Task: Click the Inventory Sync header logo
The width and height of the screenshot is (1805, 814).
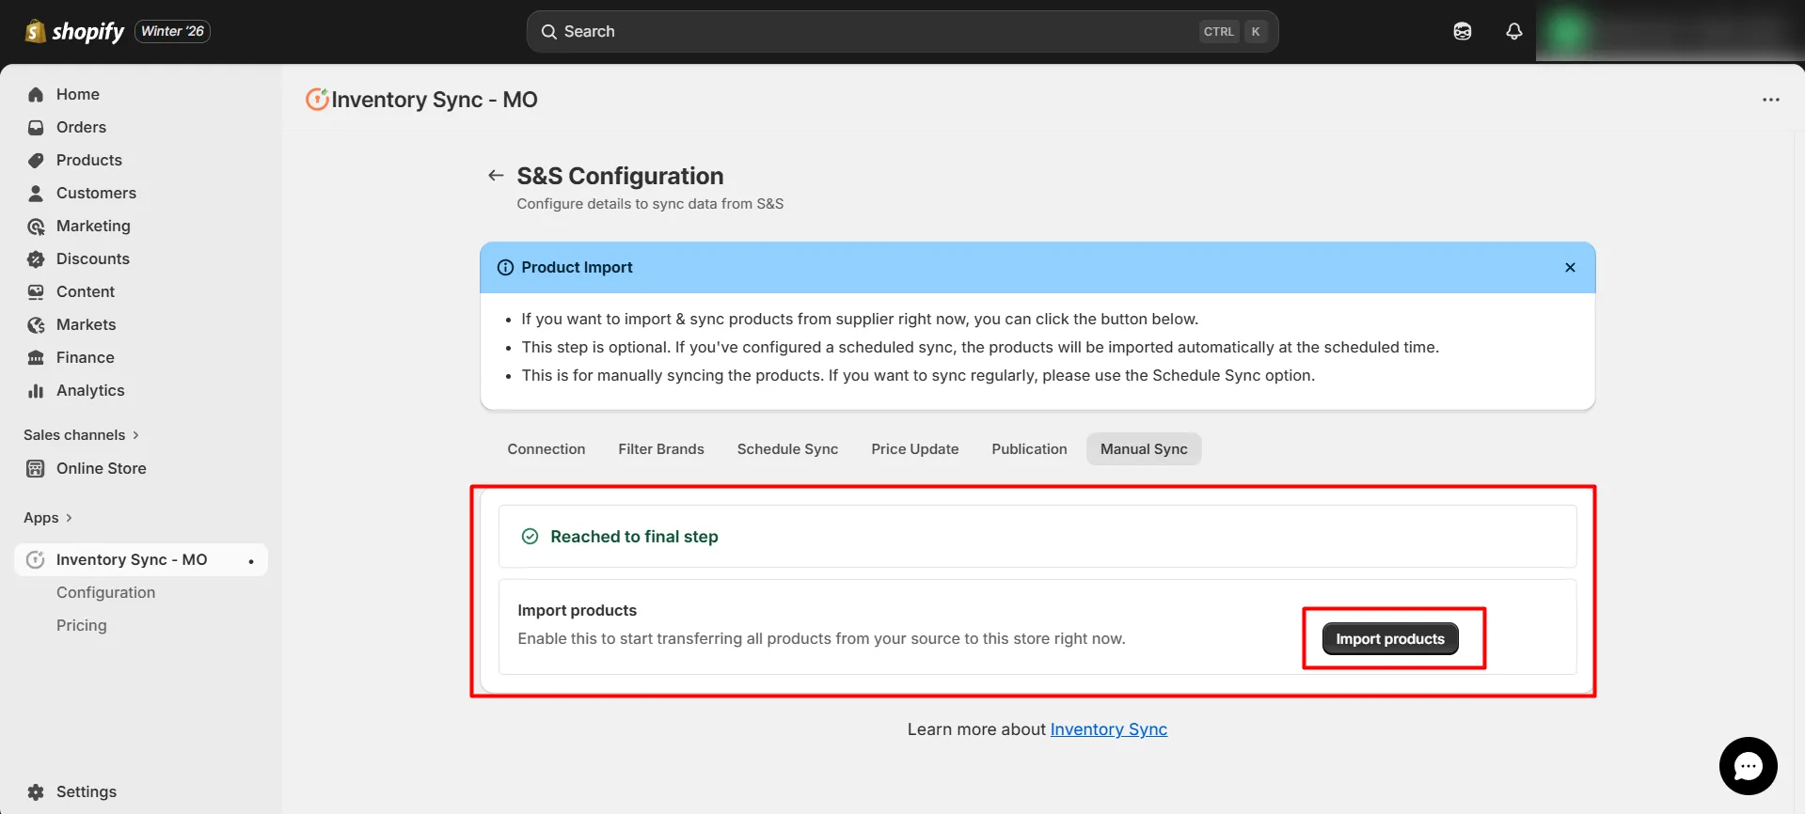Action: (x=317, y=99)
